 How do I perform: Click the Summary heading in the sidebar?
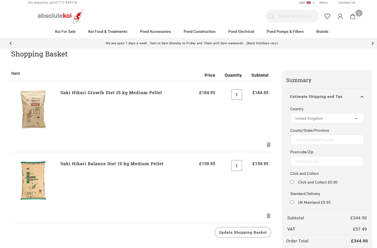299,80
